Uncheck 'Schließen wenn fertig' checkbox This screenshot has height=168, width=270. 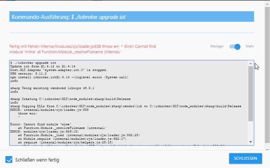(x=9, y=160)
